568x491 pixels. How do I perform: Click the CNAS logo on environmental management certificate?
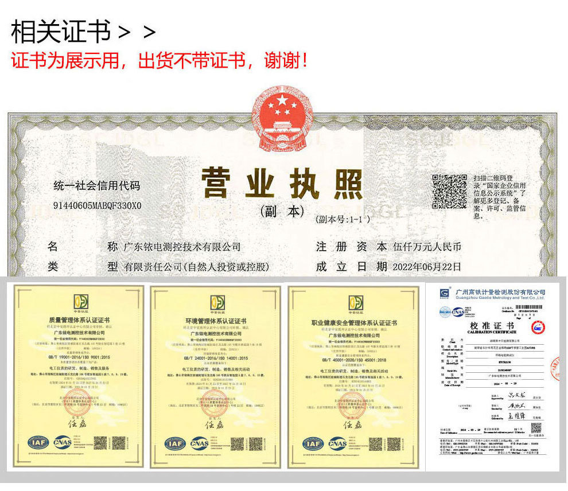199,443
